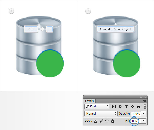Screen dimensions: 154x130
Task: Click the Lock image pixels brush icon
Action: [x=101, y=121]
